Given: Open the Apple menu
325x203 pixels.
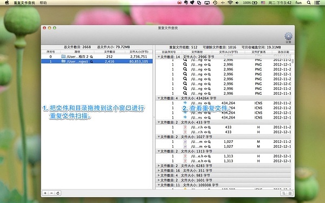Looking at the screenshot, I should [7, 3].
